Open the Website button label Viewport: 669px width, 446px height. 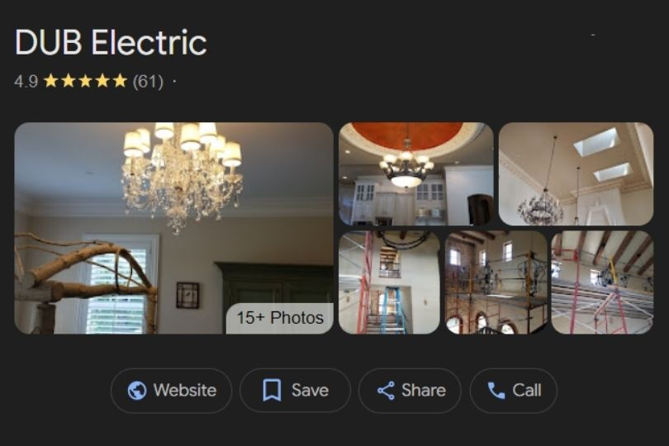coord(185,390)
